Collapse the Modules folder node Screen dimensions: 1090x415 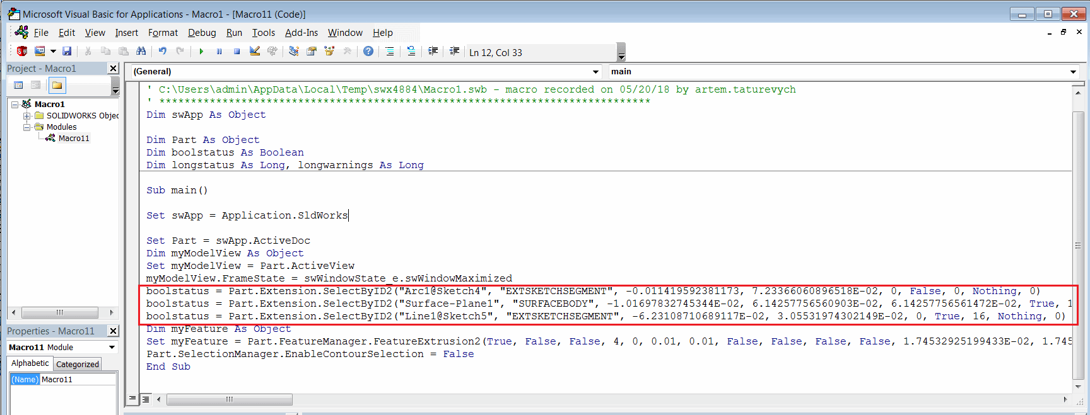26,127
